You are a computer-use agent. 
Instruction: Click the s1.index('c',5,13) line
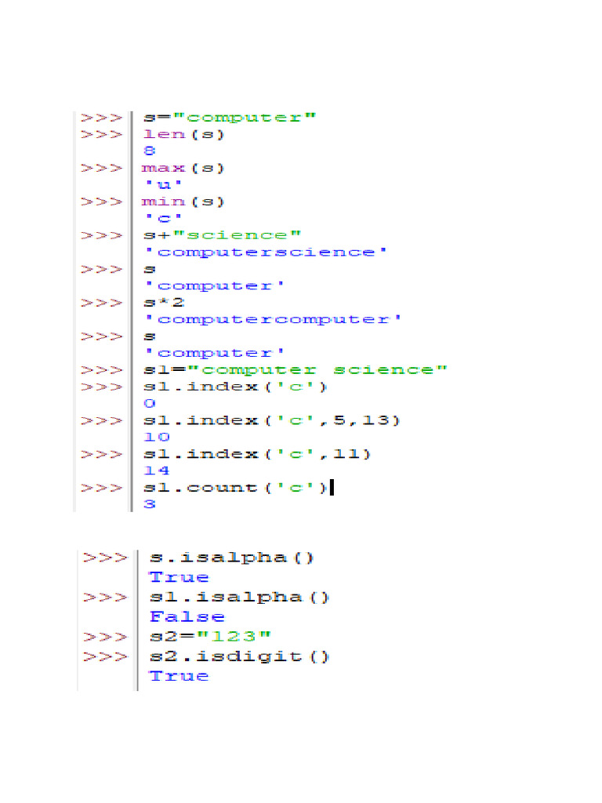pos(272,421)
